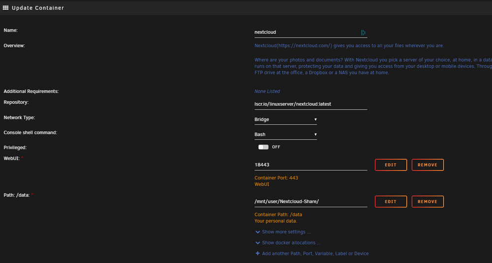Click Add another Path, Port, Variable, Label or Device
This screenshot has height=263, width=492.
point(315,253)
